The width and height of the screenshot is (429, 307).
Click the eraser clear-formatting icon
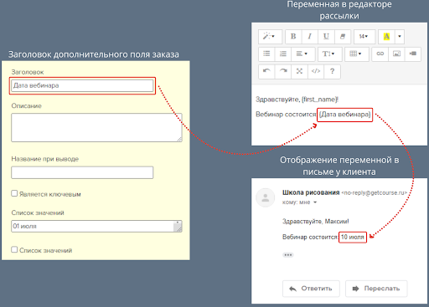pos(343,37)
